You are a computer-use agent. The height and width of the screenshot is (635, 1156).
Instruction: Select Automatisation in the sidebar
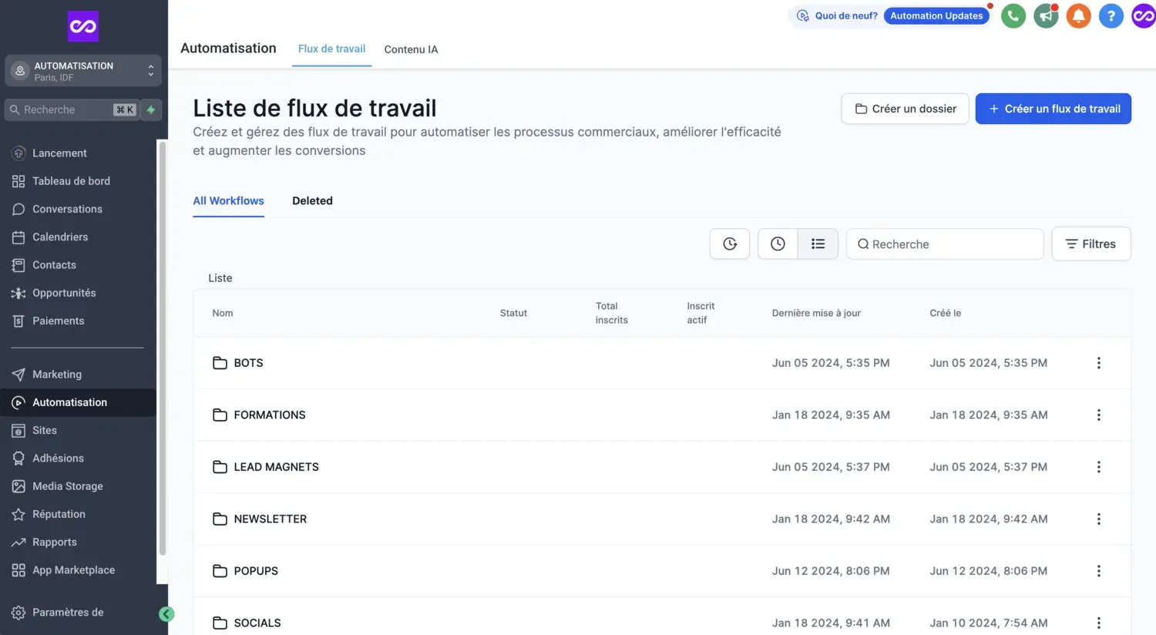click(78, 402)
